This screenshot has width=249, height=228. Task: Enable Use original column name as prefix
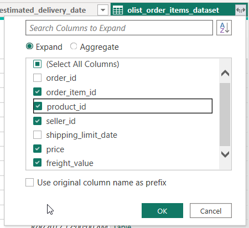coord(30,183)
